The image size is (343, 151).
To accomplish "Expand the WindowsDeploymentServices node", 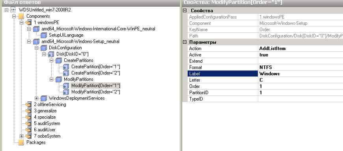I will (36, 98).
